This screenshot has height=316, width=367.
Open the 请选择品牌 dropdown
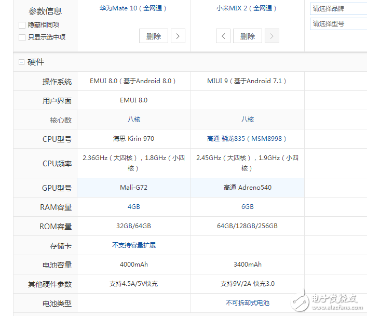click(338, 9)
